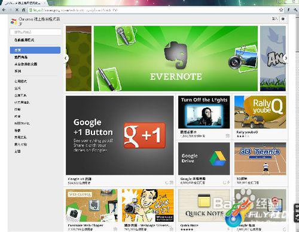This screenshot has width=299, height=232.
Task: Click the extension icon beside the wrench
Action: [288, 10]
